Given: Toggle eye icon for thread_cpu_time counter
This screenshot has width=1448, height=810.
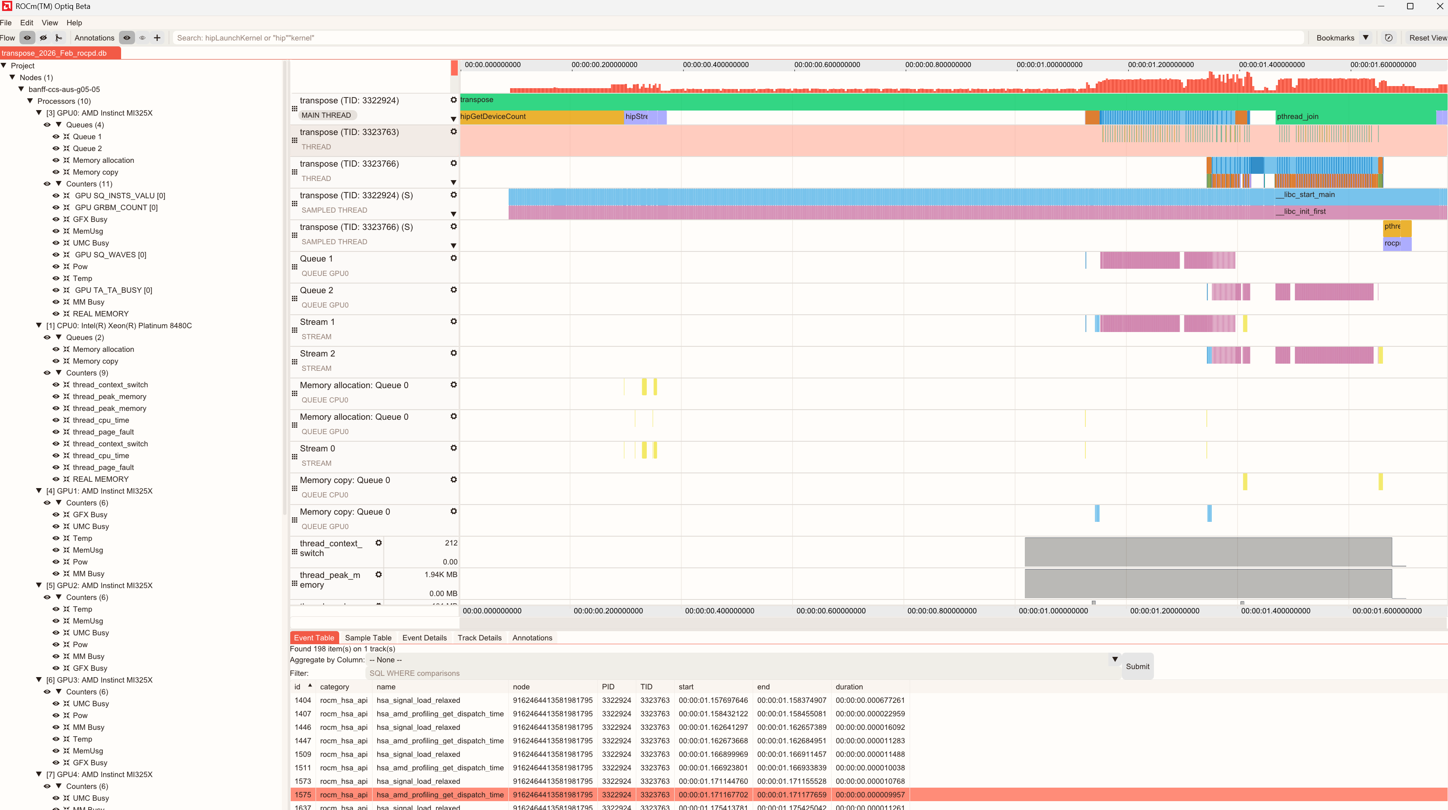Looking at the screenshot, I should click(56, 420).
